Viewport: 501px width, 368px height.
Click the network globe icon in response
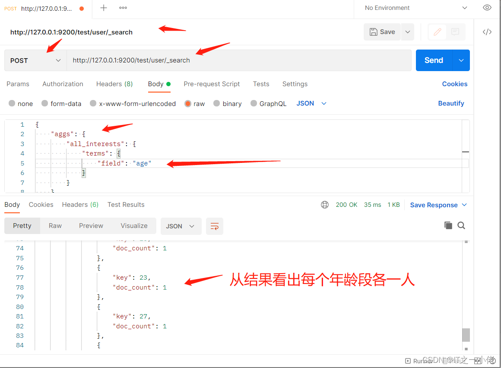325,205
